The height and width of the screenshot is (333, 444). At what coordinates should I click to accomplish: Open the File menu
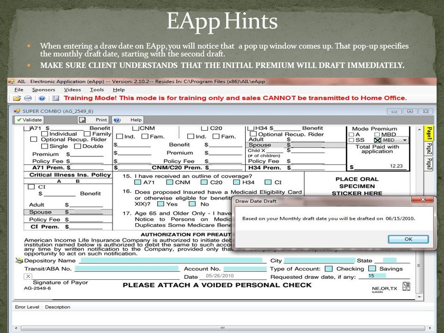click(x=19, y=90)
